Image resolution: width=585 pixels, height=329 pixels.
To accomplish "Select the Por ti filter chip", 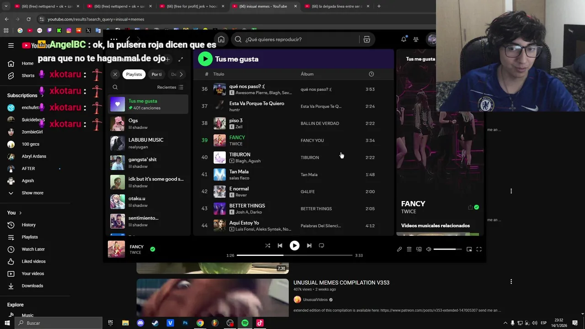I will coord(157,74).
